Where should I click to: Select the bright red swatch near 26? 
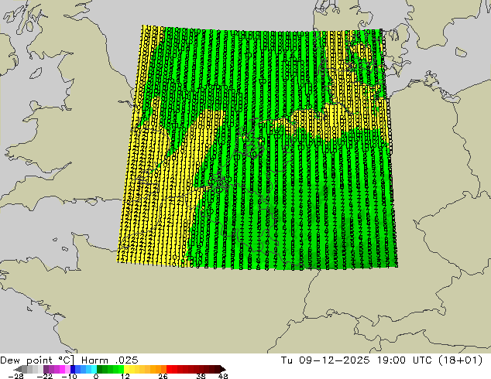(173, 369)
